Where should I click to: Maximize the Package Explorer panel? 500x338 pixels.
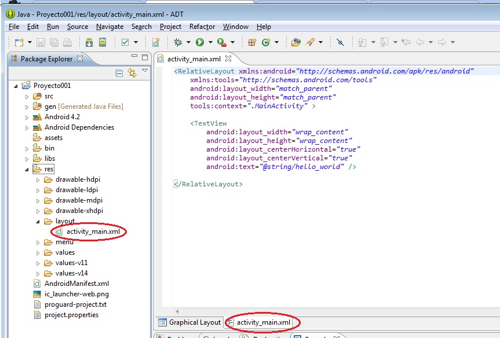(x=145, y=57)
